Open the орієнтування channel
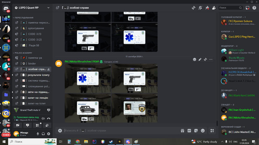Screen dimensions: 259x145 [x=32, y=28]
